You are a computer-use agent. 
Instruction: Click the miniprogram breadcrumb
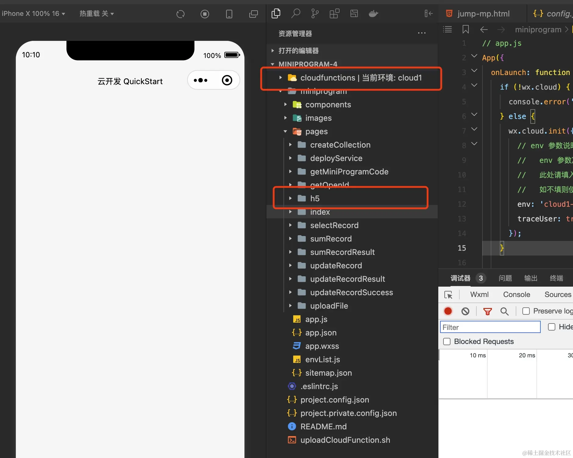tap(538, 29)
